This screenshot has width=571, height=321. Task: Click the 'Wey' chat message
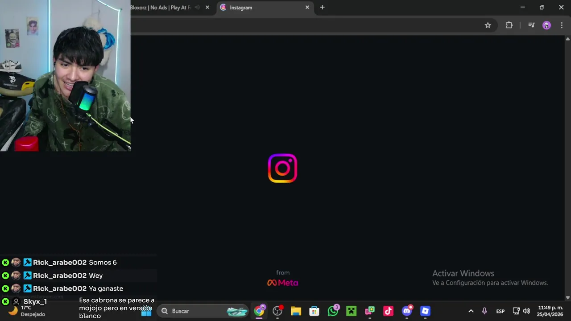(x=95, y=276)
